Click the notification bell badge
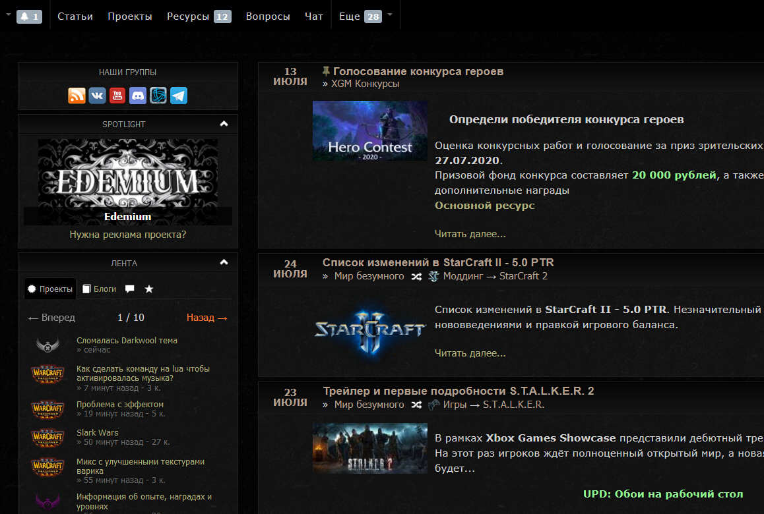This screenshot has height=514, width=764. tap(29, 16)
